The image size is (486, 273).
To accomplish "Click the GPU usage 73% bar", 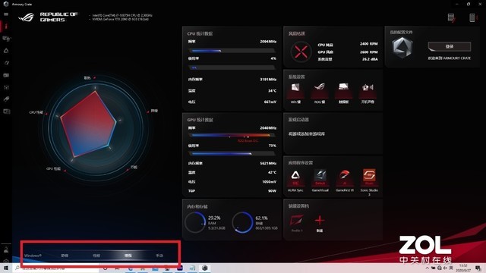I will tap(232, 153).
